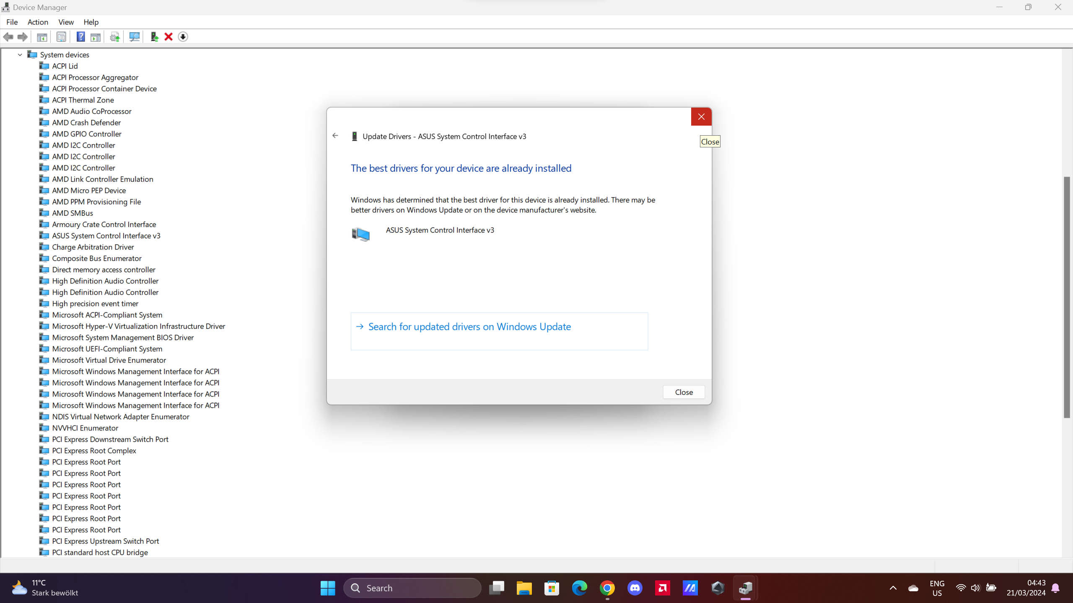
Task: Toggle the Show/Hide Console Tree icon
Action: 42,37
